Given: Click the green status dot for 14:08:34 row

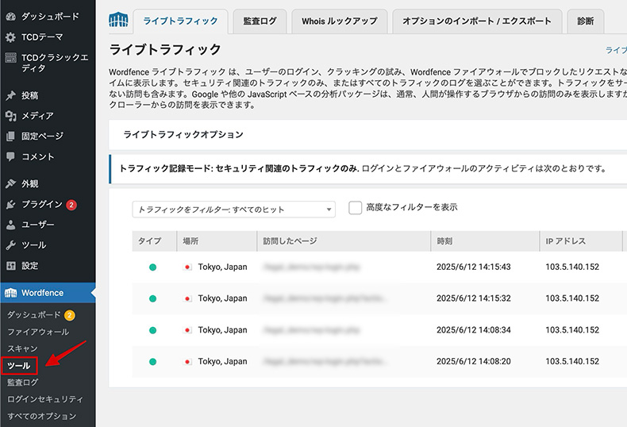Looking at the screenshot, I should [152, 330].
